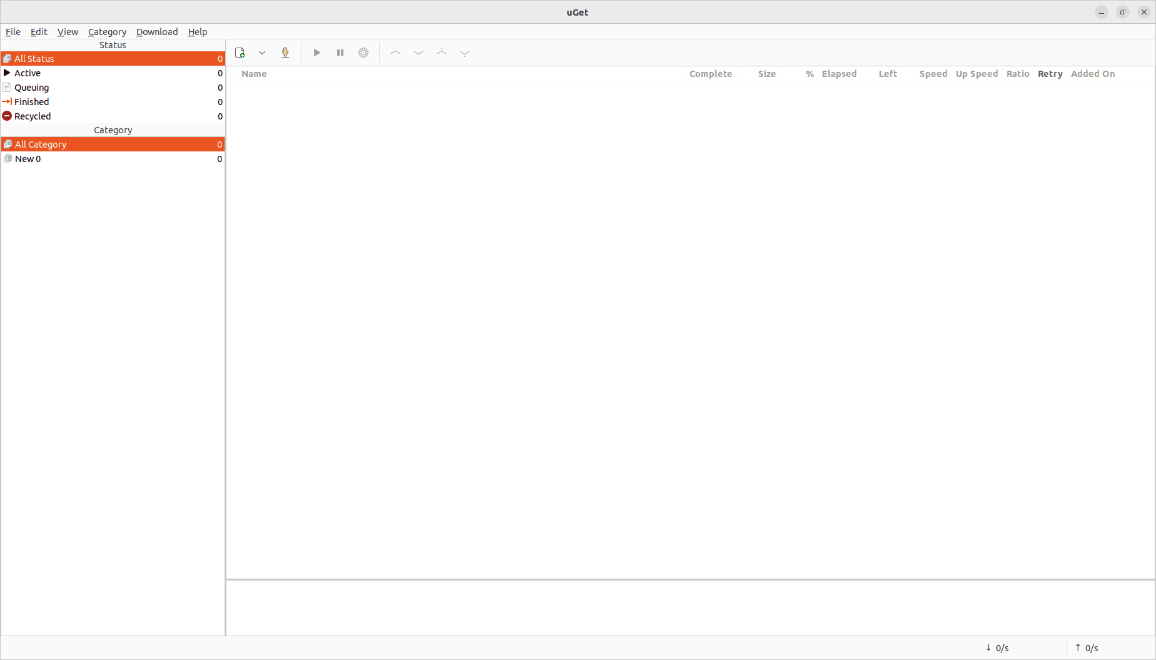Select the Active status filter
This screenshot has height=660, width=1156.
28,73
